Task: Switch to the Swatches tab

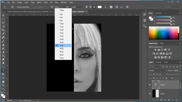Action: click(158, 13)
